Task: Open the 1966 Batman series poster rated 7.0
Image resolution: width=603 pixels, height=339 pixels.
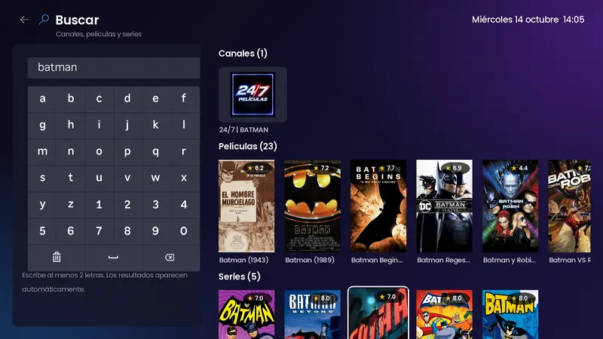Action: pyautogui.click(x=246, y=314)
